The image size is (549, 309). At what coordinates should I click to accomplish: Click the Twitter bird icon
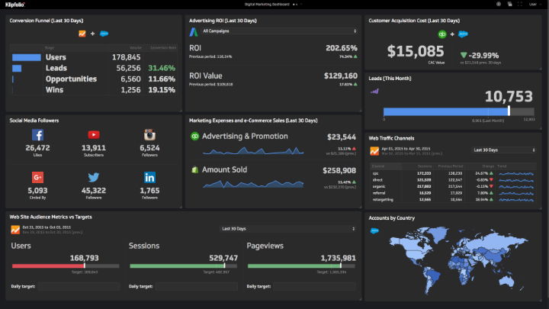pyautogui.click(x=94, y=177)
